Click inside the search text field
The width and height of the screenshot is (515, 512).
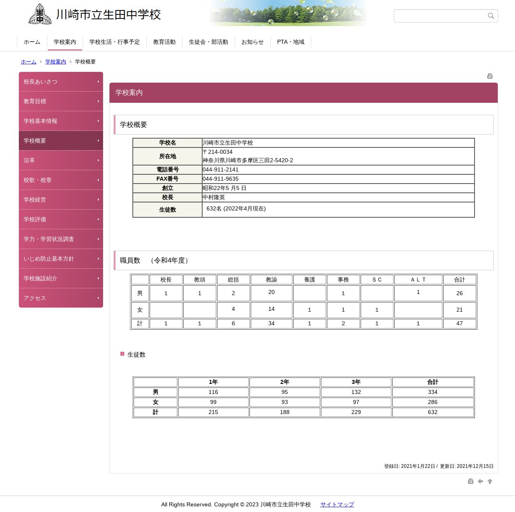[x=440, y=16]
